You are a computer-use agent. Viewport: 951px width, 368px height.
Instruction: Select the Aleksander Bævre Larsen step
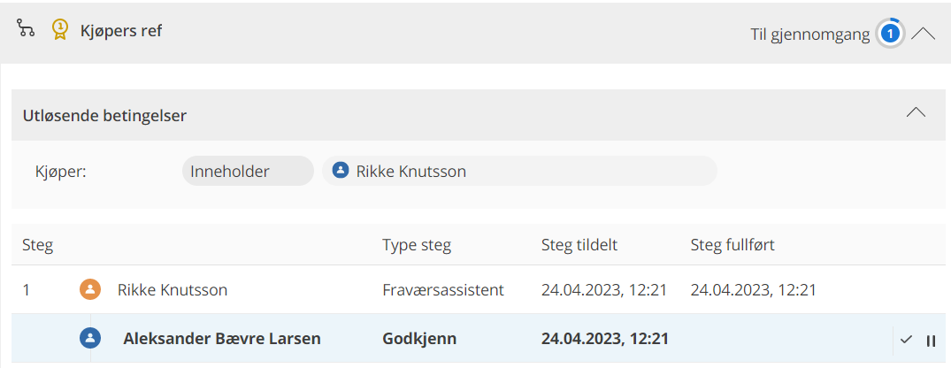(221, 338)
